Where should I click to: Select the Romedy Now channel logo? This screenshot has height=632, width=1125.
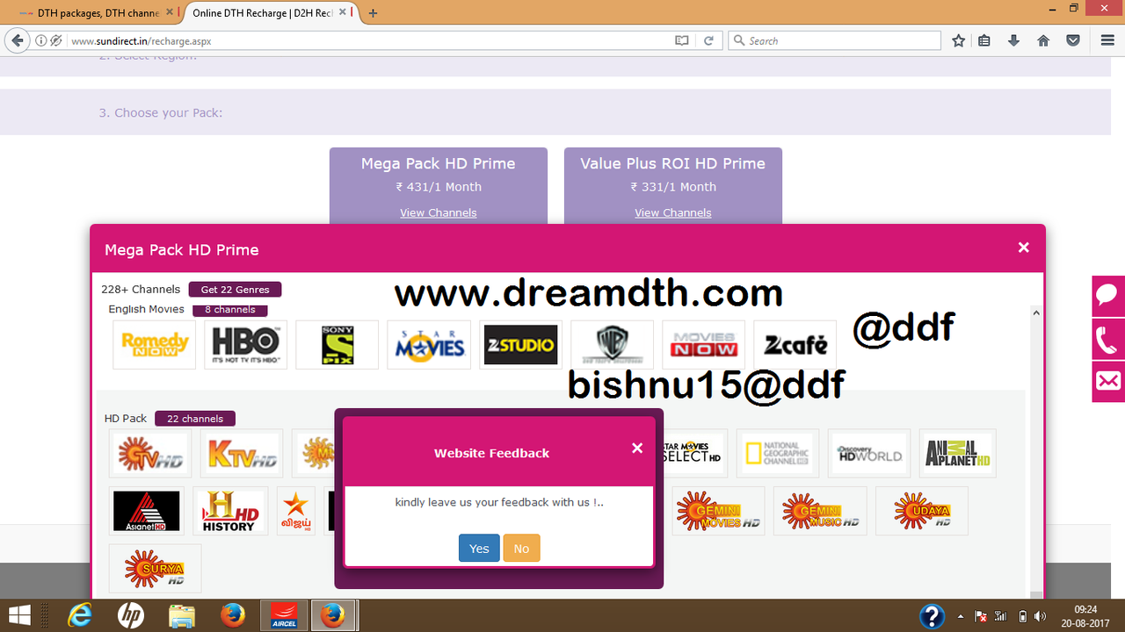(155, 344)
